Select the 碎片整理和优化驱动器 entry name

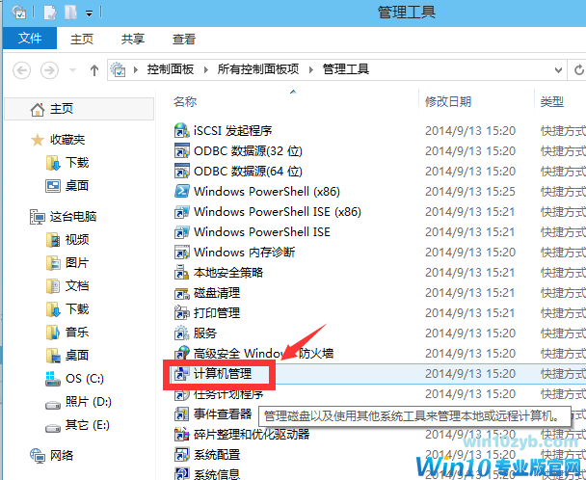252,434
